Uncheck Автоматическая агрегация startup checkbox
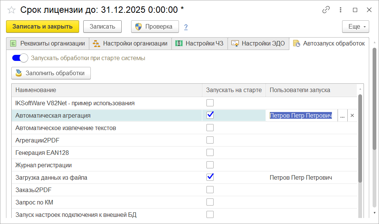This screenshot has width=379, height=224. [210, 115]
